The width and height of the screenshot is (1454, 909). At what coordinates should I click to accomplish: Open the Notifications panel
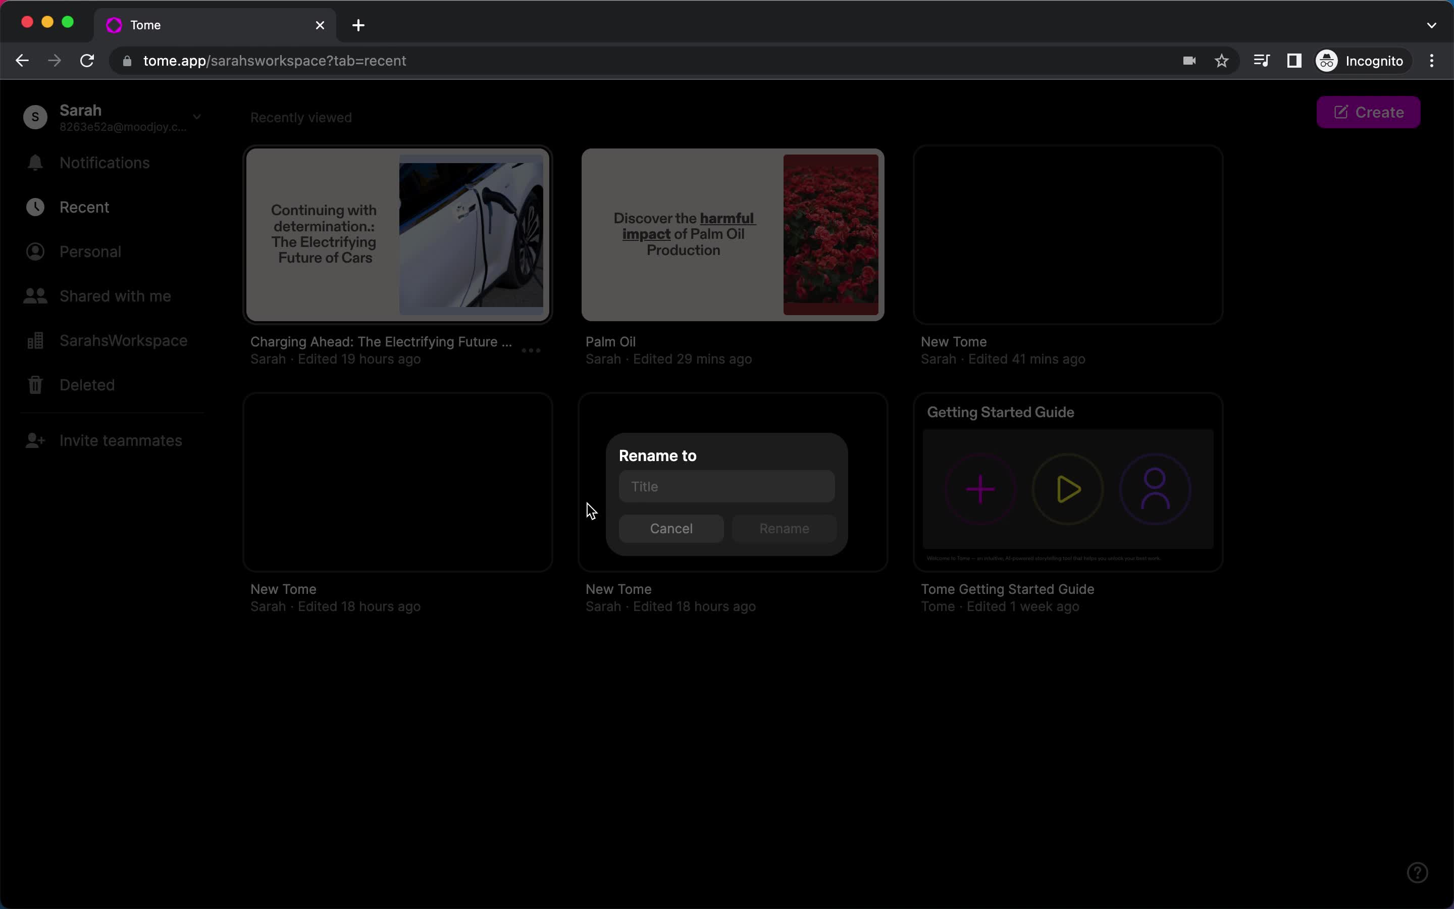pos(105,162)
